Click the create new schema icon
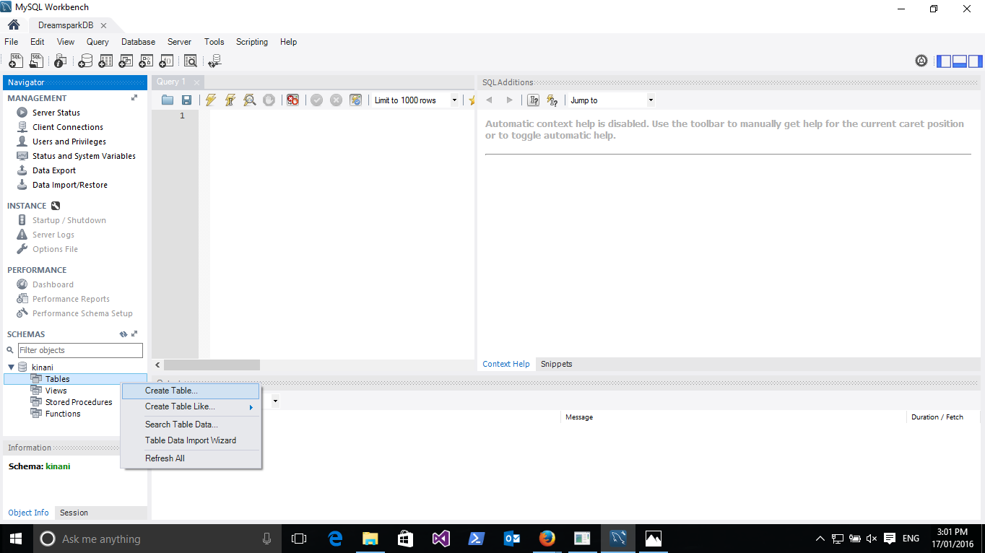This screenshot has width=985, height=553. coord(85,61)
